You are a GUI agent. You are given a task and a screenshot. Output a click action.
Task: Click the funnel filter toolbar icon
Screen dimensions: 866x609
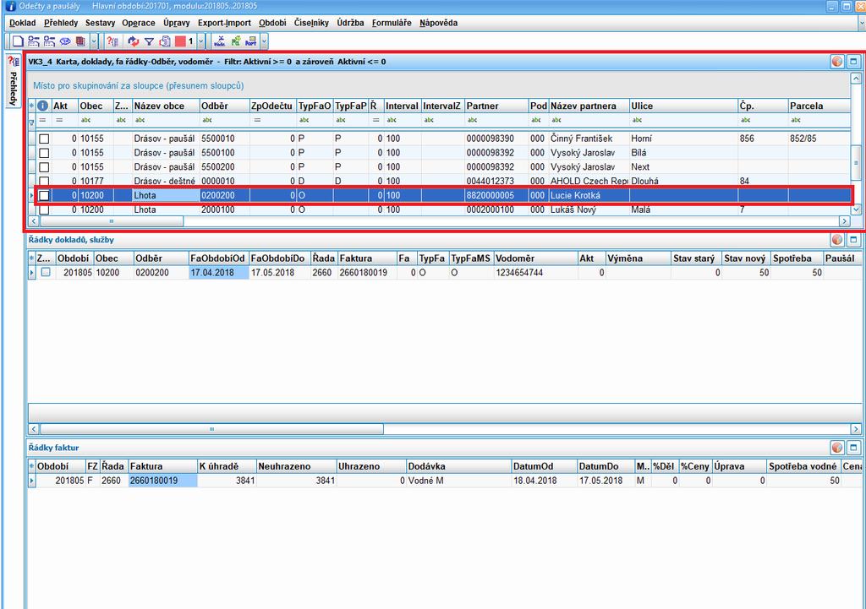(149, 41)
